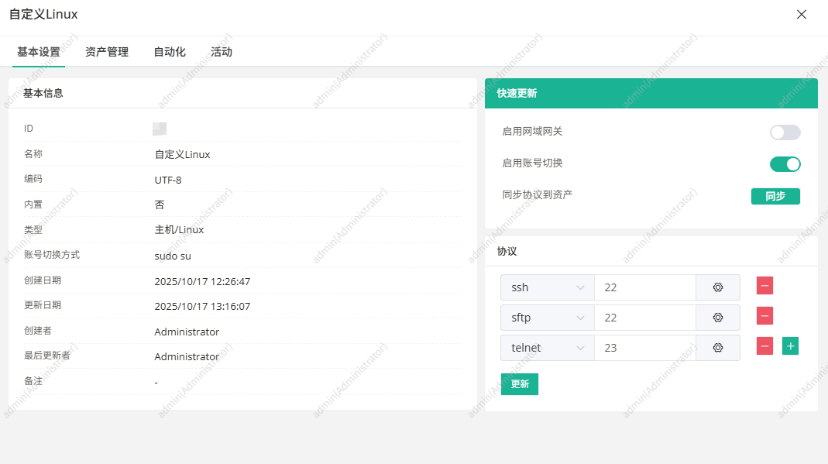Click the ssh port number field
This screenshot has height=464, width=828.
click(644, 287)
